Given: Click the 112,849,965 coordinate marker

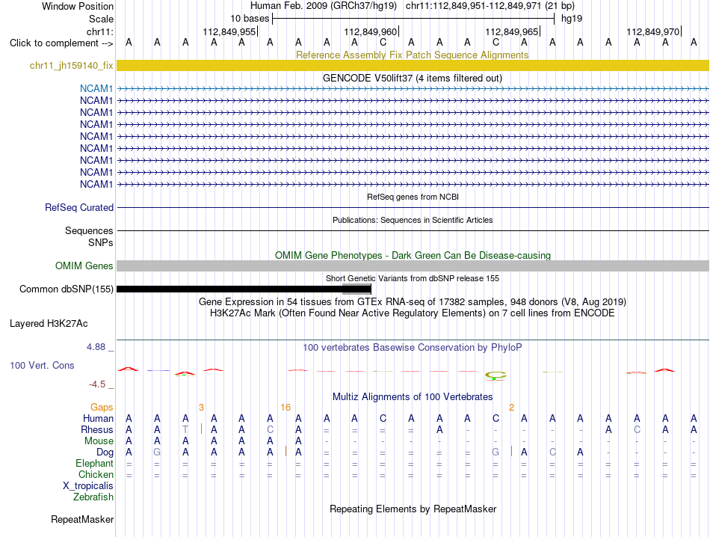Looking at the screenshot, I should (512, 31).
